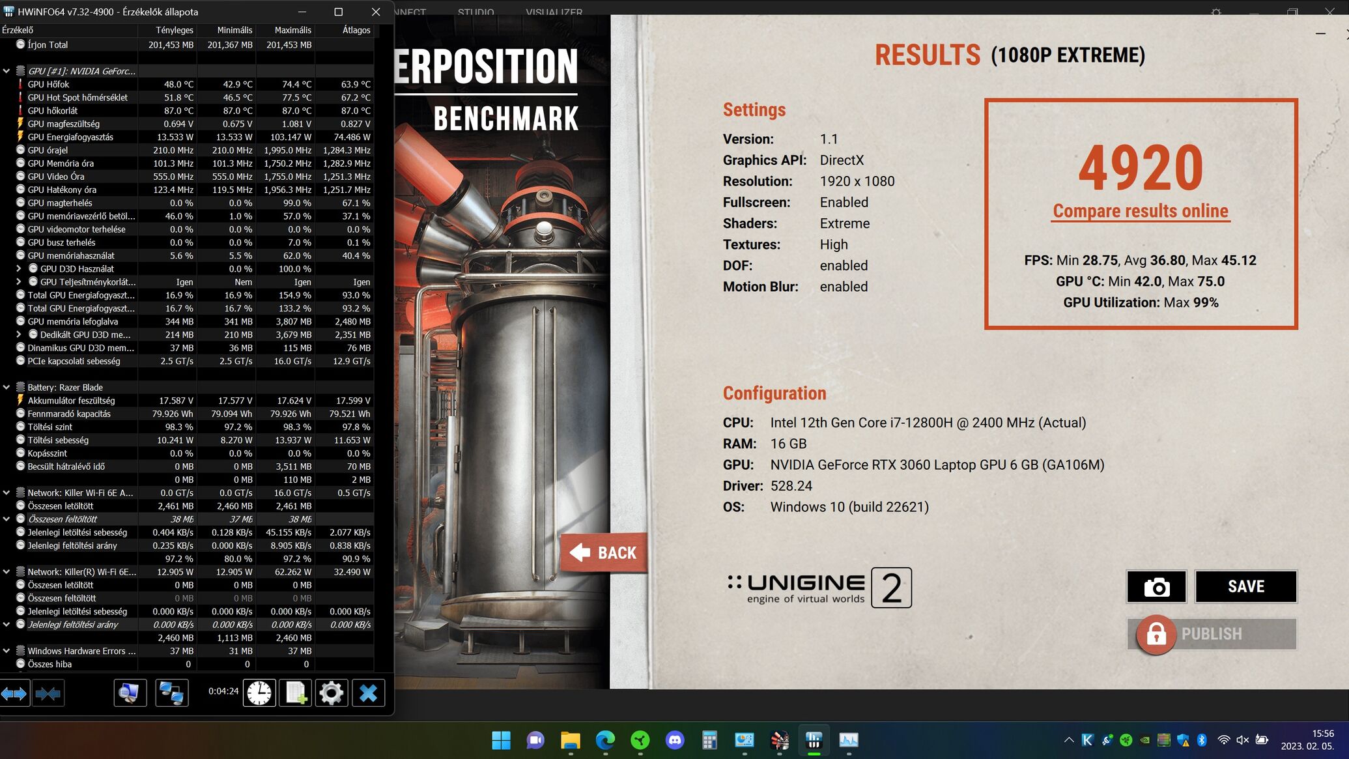This screenshot has width=1349, height=759.
Task: Click the locked PUBLISH button
Action: point(1212,634)
